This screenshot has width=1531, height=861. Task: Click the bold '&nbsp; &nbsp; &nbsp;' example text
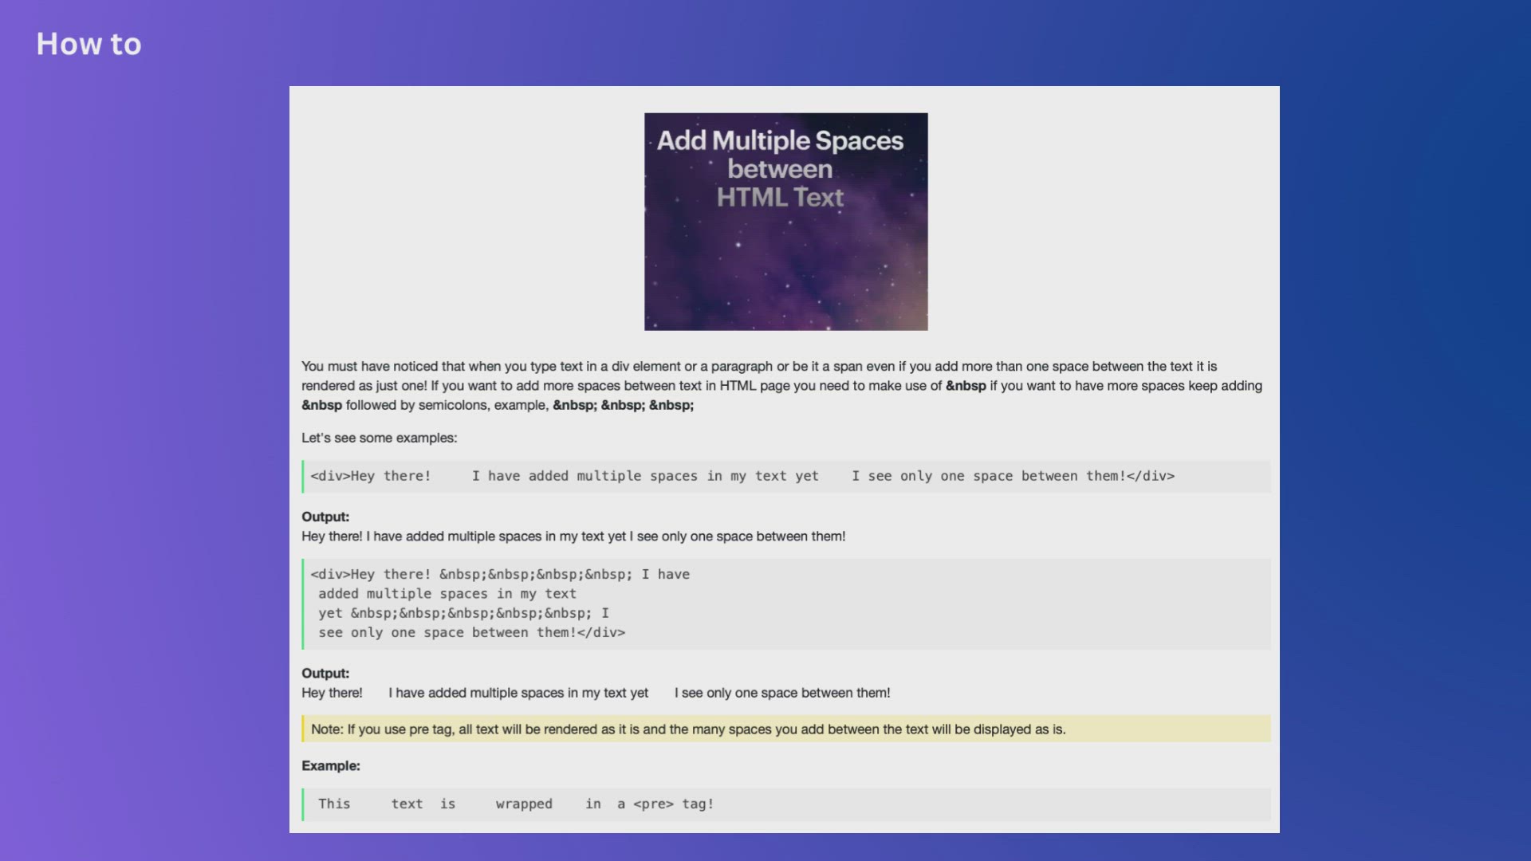coord(623,405)
